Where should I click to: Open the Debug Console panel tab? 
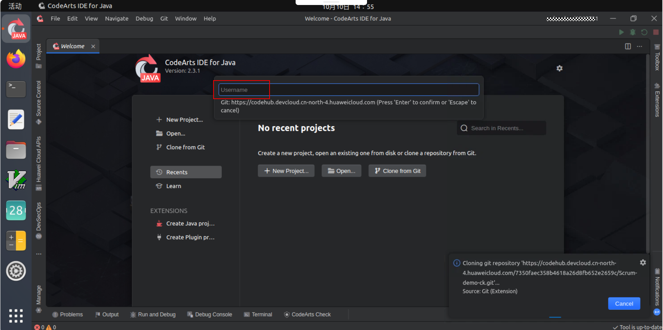210,314
